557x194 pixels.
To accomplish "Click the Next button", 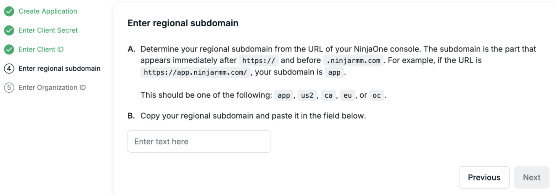I will click(532, 177).
